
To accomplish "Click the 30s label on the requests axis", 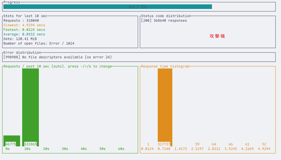I will coord(65,149).
